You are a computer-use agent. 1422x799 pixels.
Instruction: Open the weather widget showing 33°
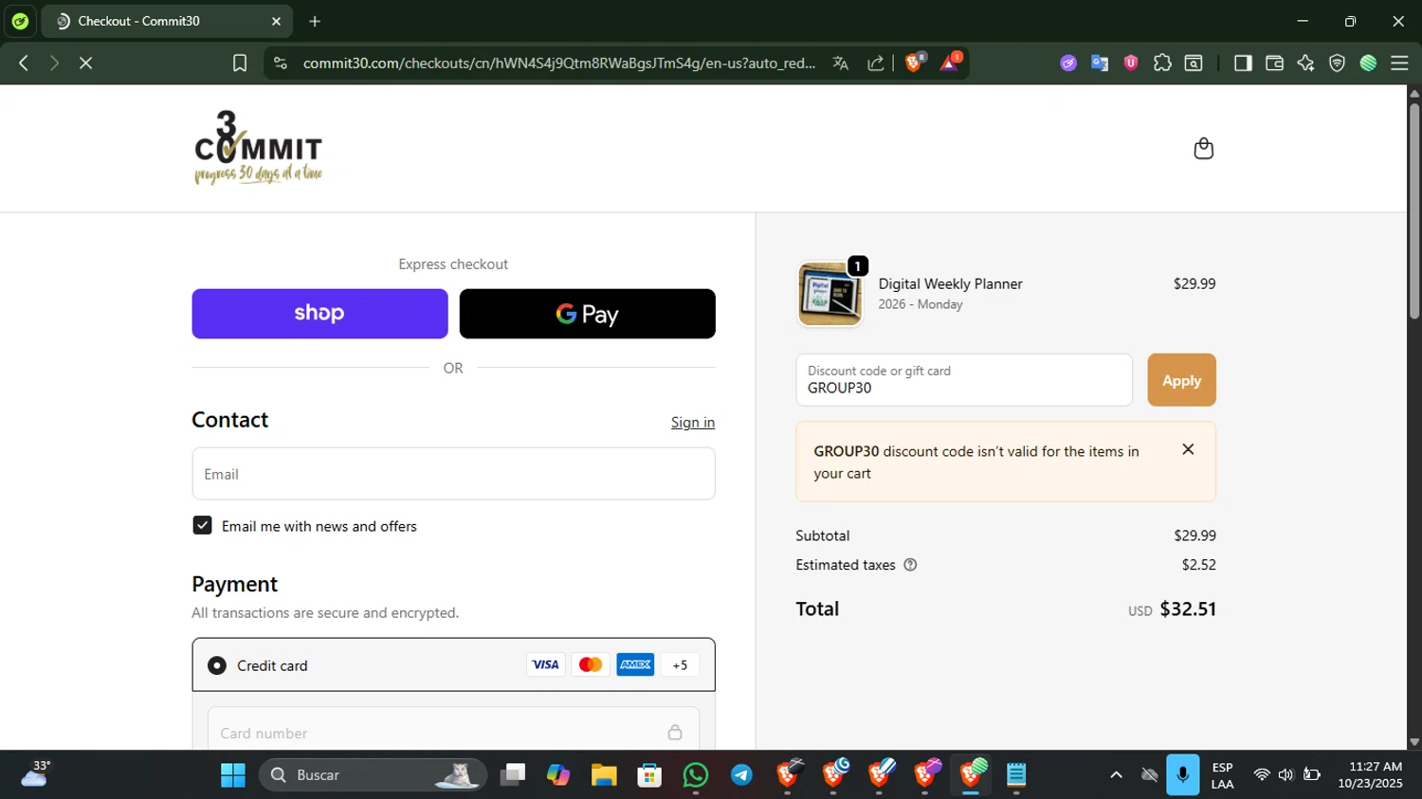tap(36, 774)
